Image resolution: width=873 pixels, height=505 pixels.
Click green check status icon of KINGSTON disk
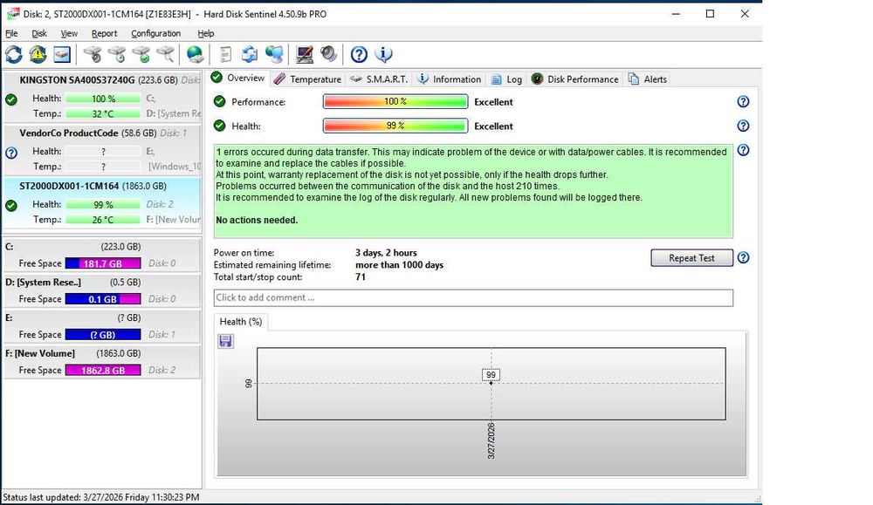[x=11, y=99]
